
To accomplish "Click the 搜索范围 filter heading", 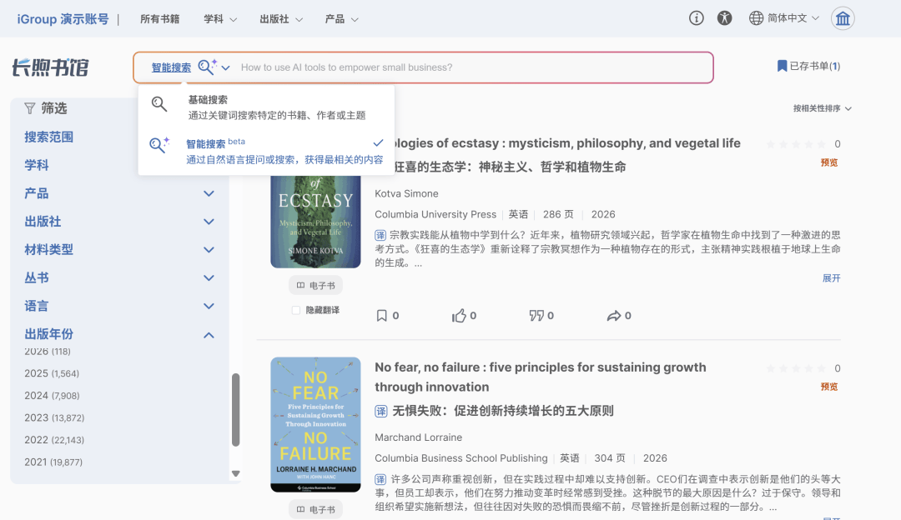I will [49, 137].
